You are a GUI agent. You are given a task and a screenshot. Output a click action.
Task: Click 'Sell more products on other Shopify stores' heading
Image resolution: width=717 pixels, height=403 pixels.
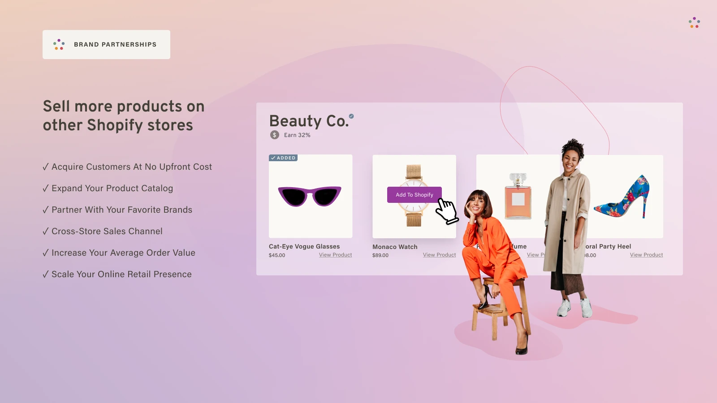(x=124, y=116)
